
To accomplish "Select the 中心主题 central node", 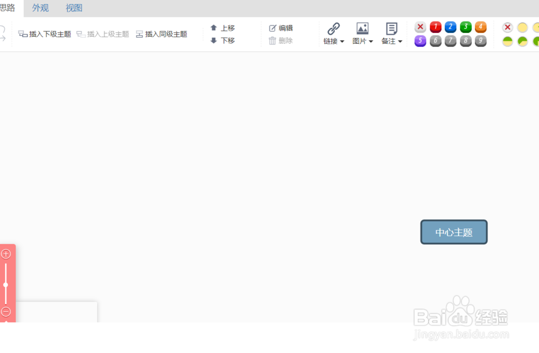I will pyautogui.click(x=454, y=232).
